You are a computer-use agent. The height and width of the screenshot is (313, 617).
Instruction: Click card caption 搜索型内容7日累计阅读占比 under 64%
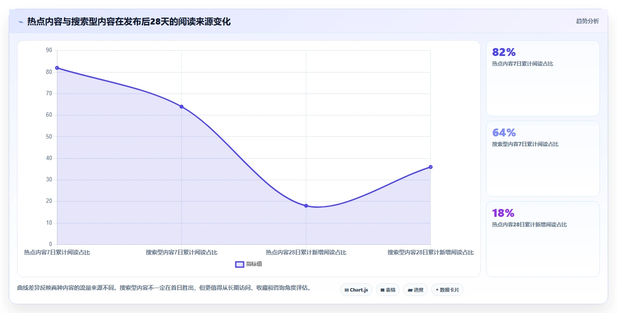coord(525,144)
